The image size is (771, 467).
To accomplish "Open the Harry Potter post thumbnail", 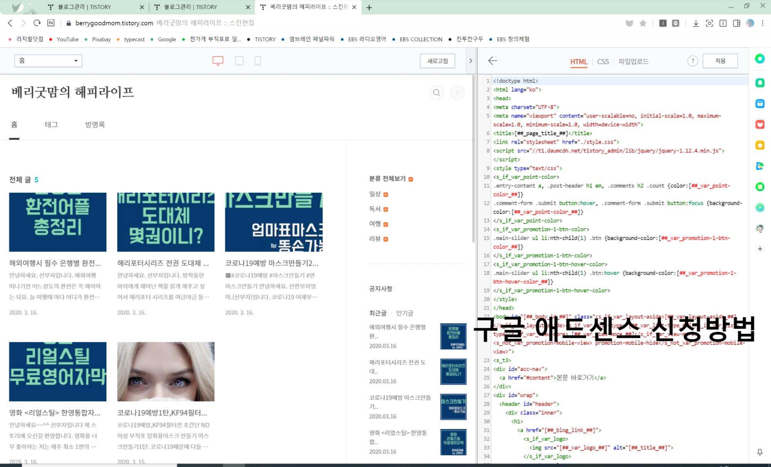I will coord(166,222).
